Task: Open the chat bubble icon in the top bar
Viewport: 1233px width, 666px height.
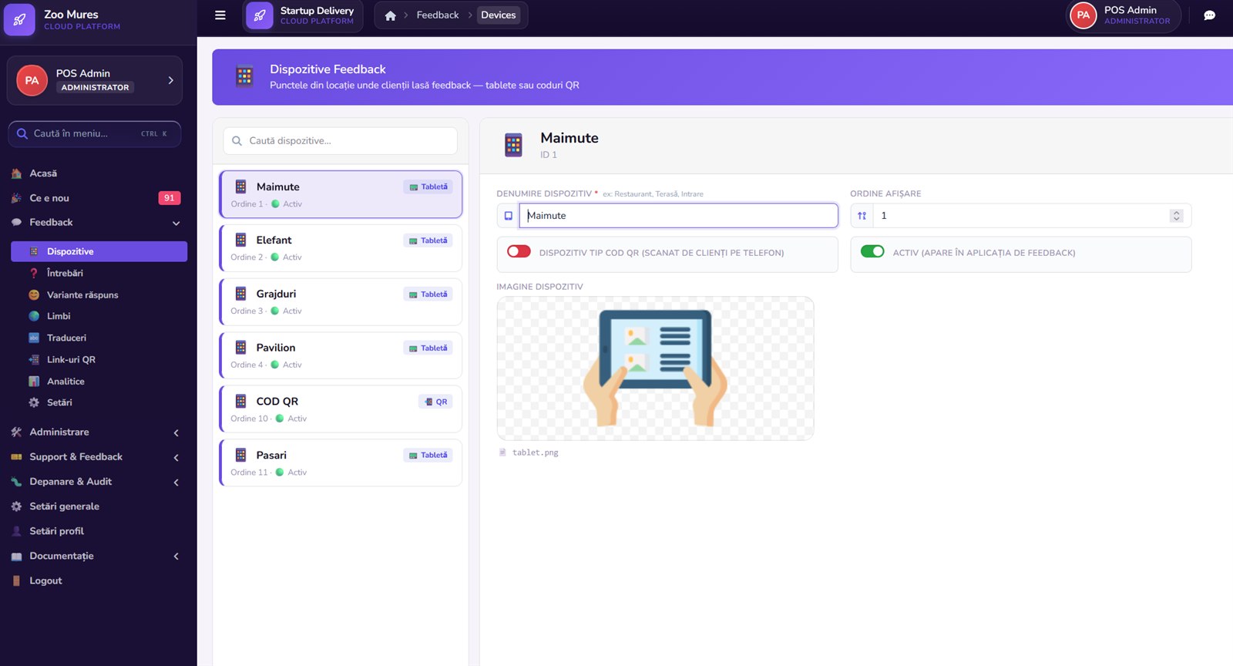Action: (x=1209, y=15)
